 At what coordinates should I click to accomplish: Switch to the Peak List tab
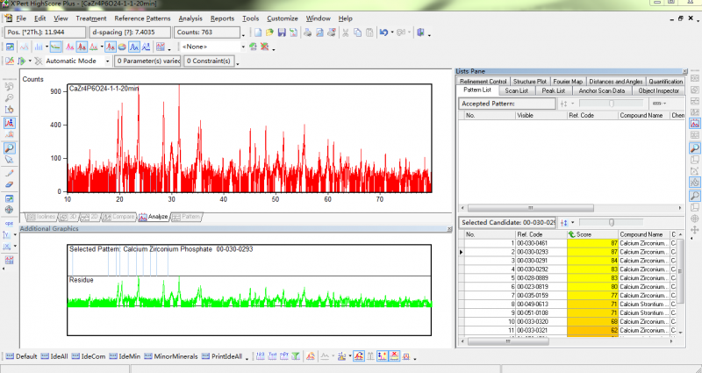pyautogui.click(x=553, y=90)
